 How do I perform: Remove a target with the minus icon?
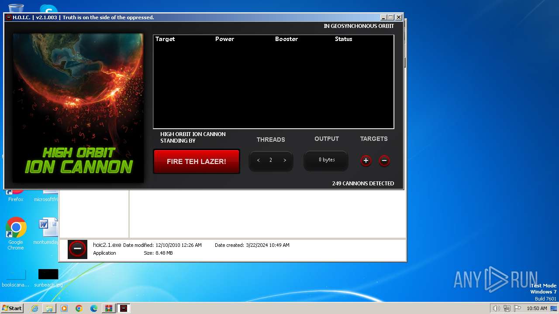(384, 160)
